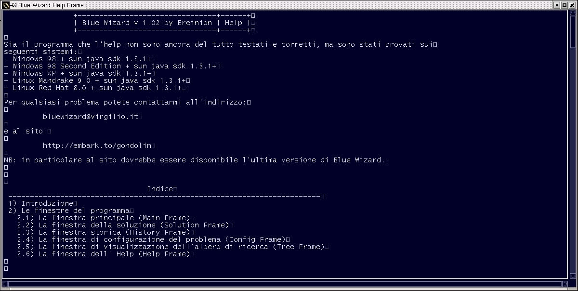Click the vertical scrollbar down arrow
This screenshot has height=291, width=578.
click(x=573, y=276)
